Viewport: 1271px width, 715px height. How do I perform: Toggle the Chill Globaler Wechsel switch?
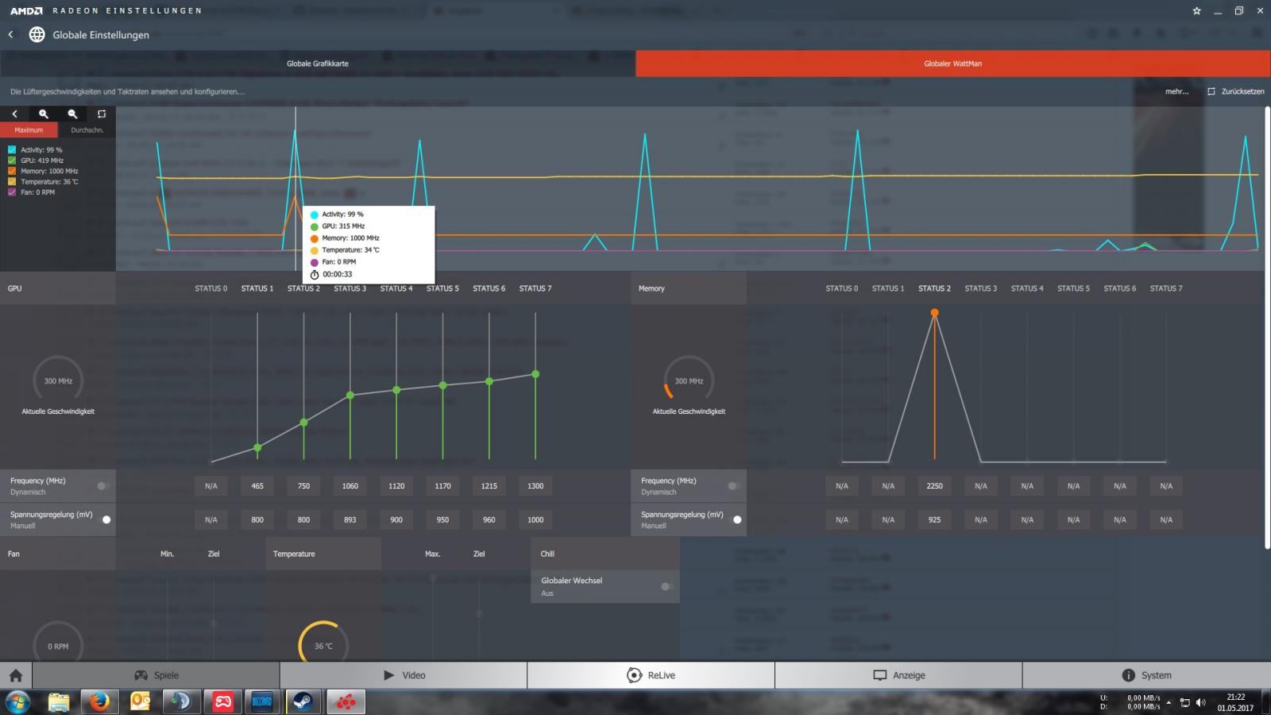pos(666,586)
